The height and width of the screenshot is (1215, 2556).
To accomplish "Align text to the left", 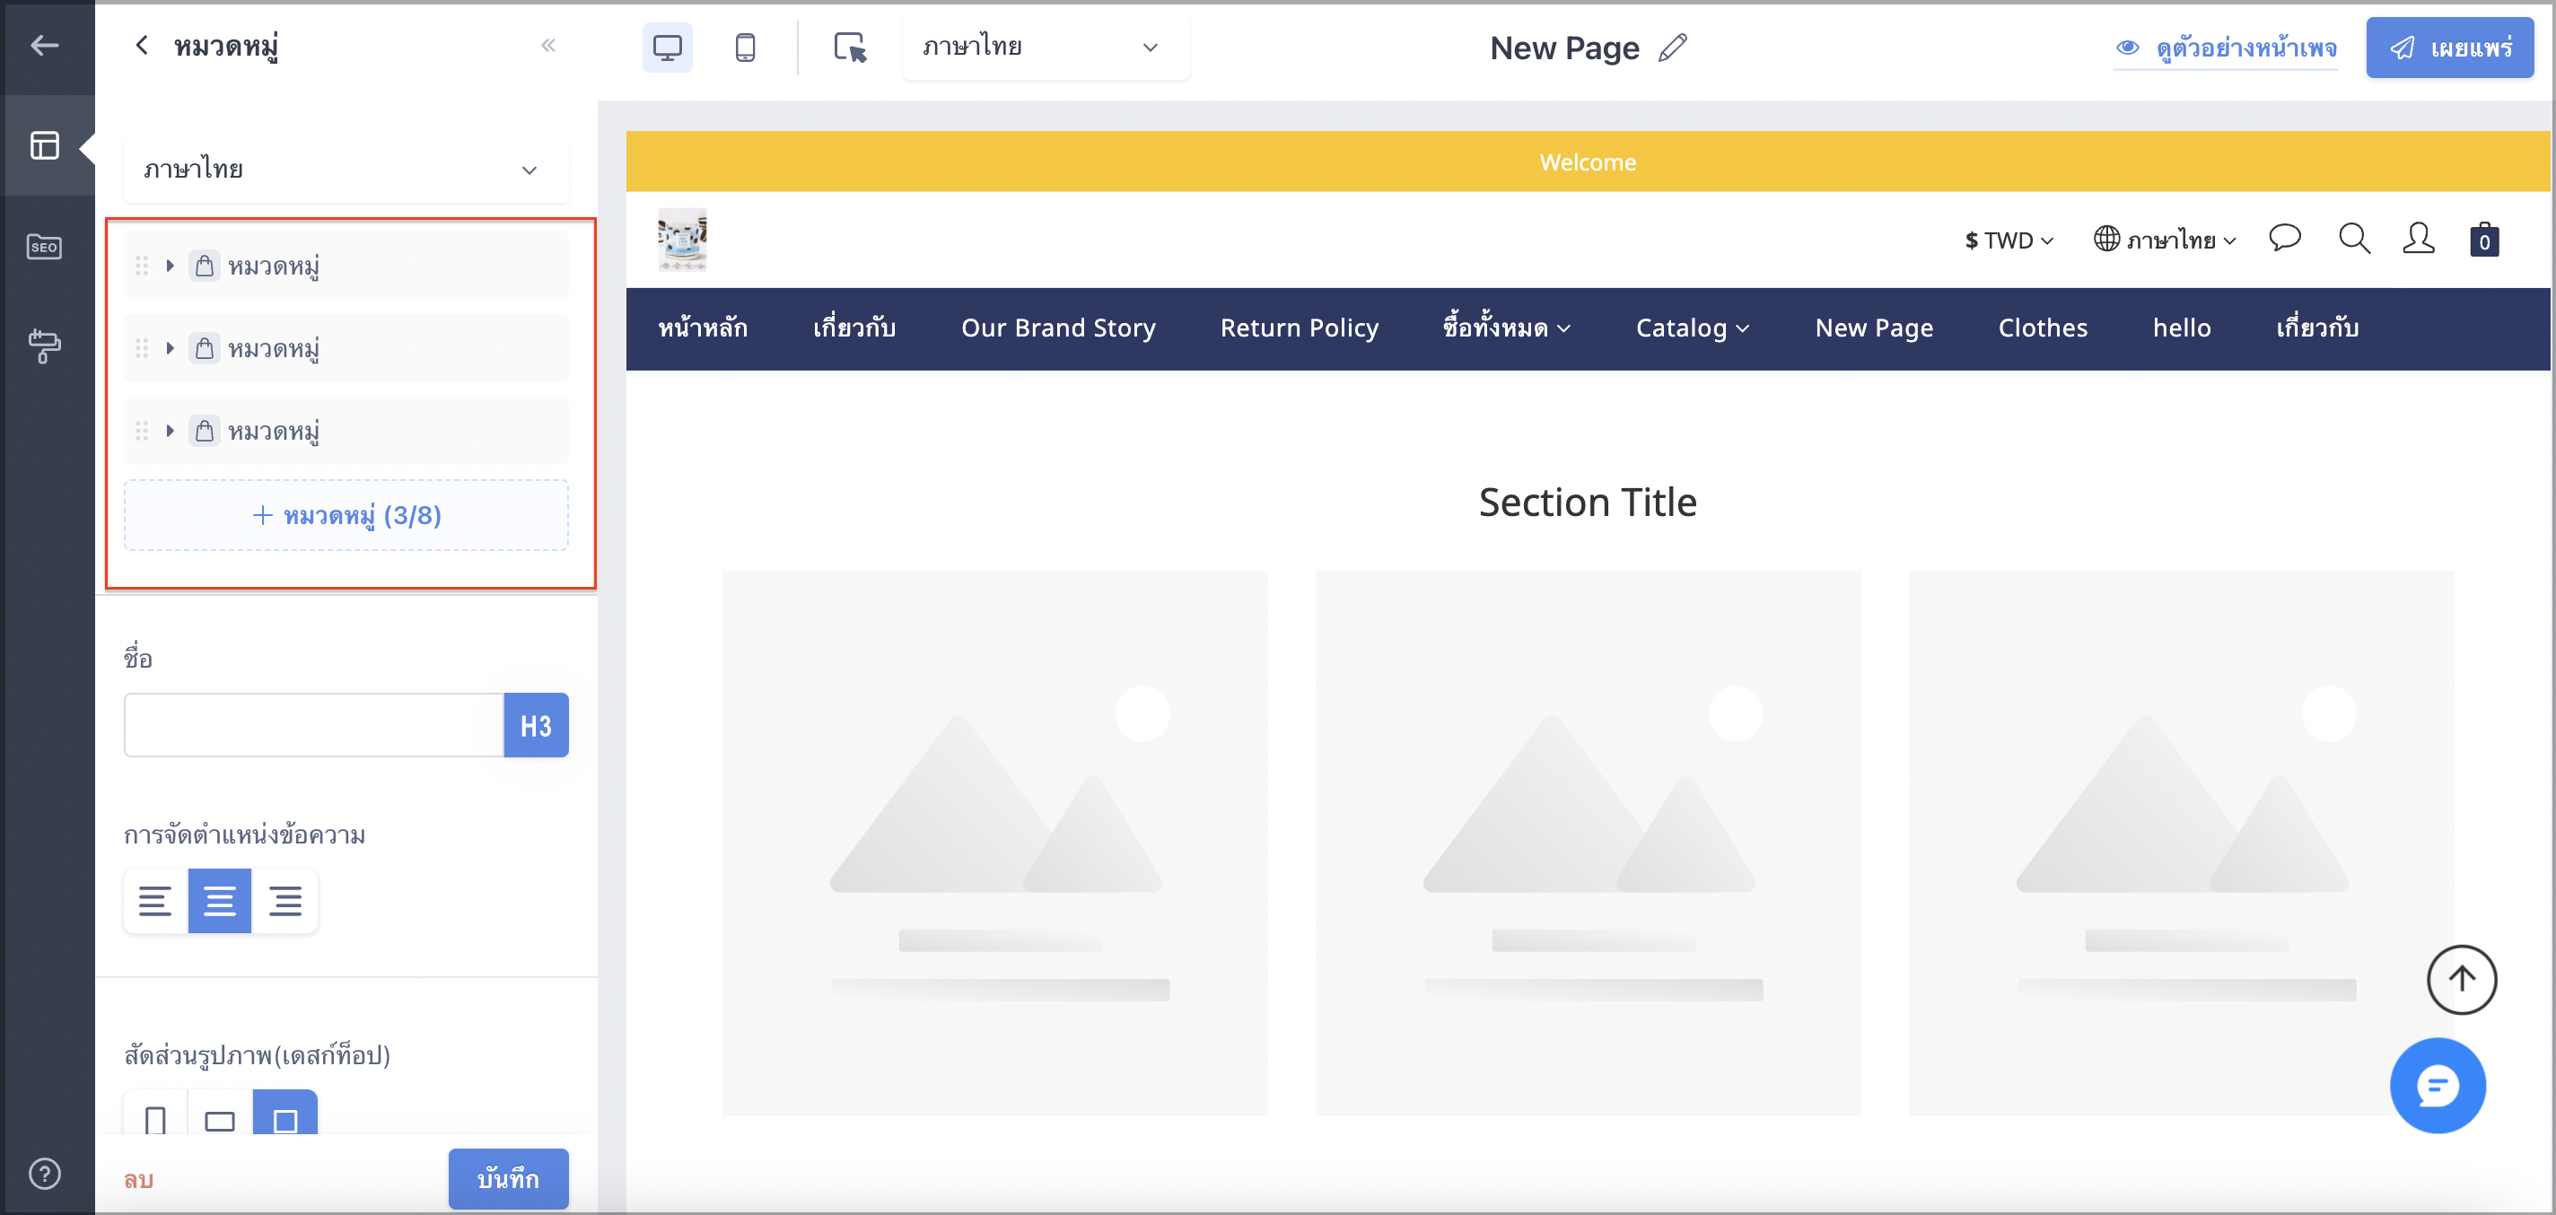I will click(154, 901).
